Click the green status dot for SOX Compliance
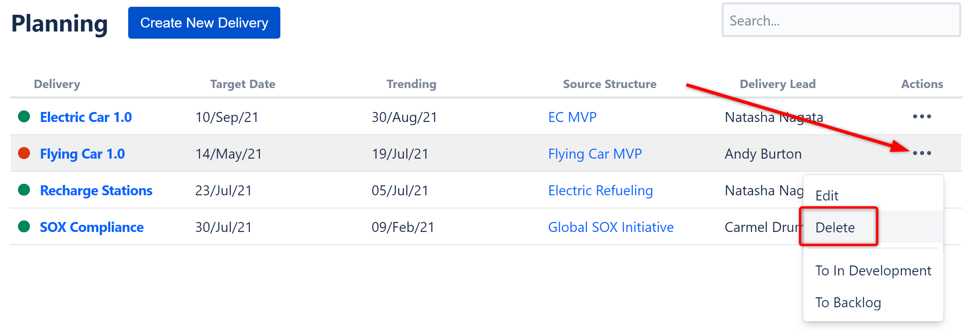 click(x=24, y=226)
